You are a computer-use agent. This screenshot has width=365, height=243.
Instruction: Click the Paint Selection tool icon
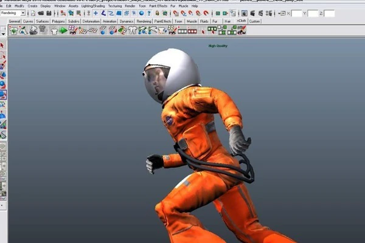click(x=3, y=66)
